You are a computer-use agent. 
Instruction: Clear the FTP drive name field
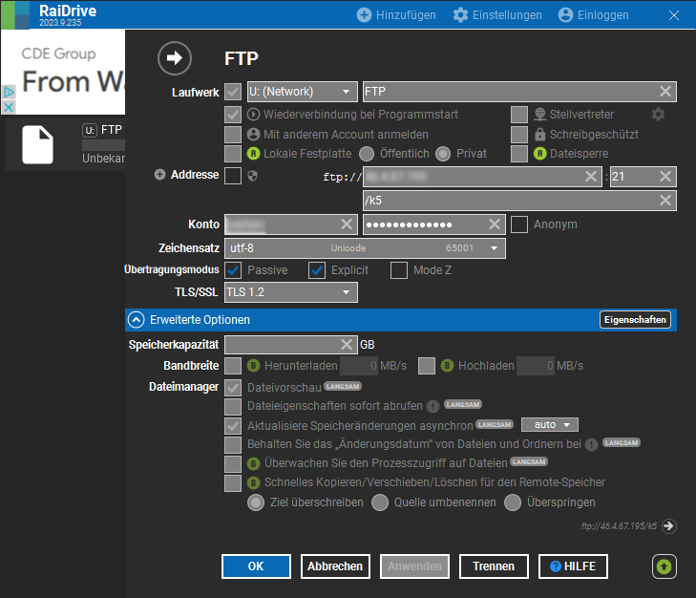click(664, 92)
